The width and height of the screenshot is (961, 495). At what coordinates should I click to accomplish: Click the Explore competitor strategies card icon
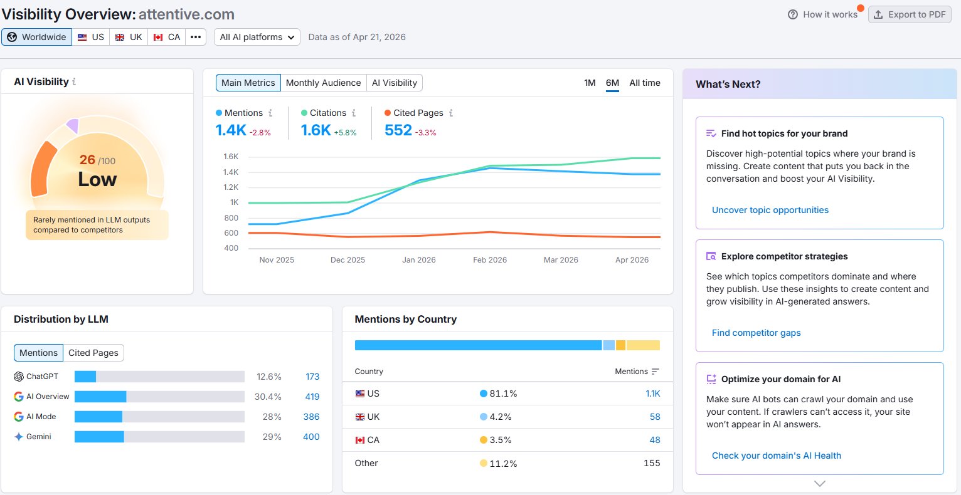[711, 256]
